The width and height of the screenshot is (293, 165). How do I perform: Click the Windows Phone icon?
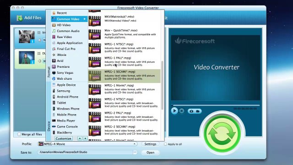coord(54,109)
